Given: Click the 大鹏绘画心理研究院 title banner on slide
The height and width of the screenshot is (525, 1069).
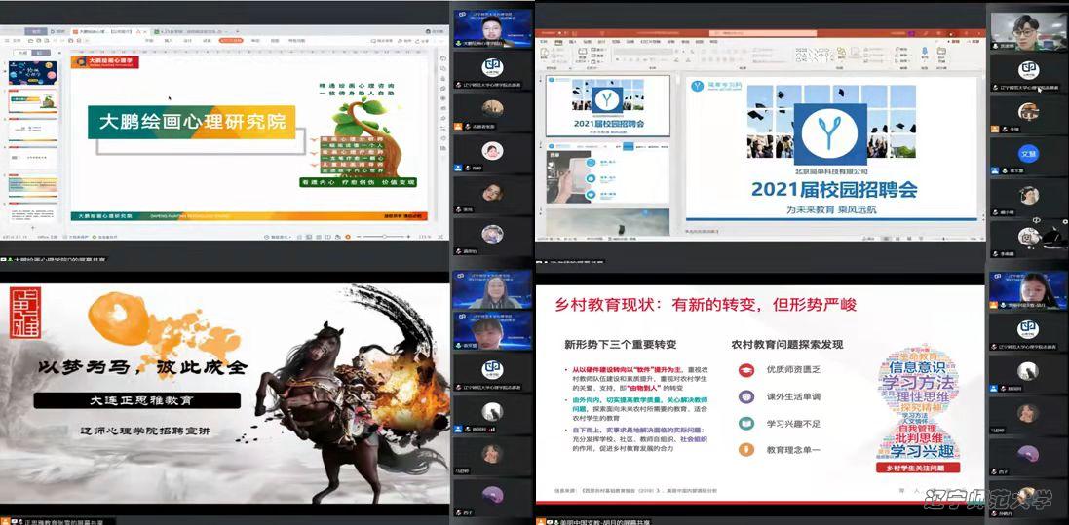Looking at the screenshot, I should (191, 122).
